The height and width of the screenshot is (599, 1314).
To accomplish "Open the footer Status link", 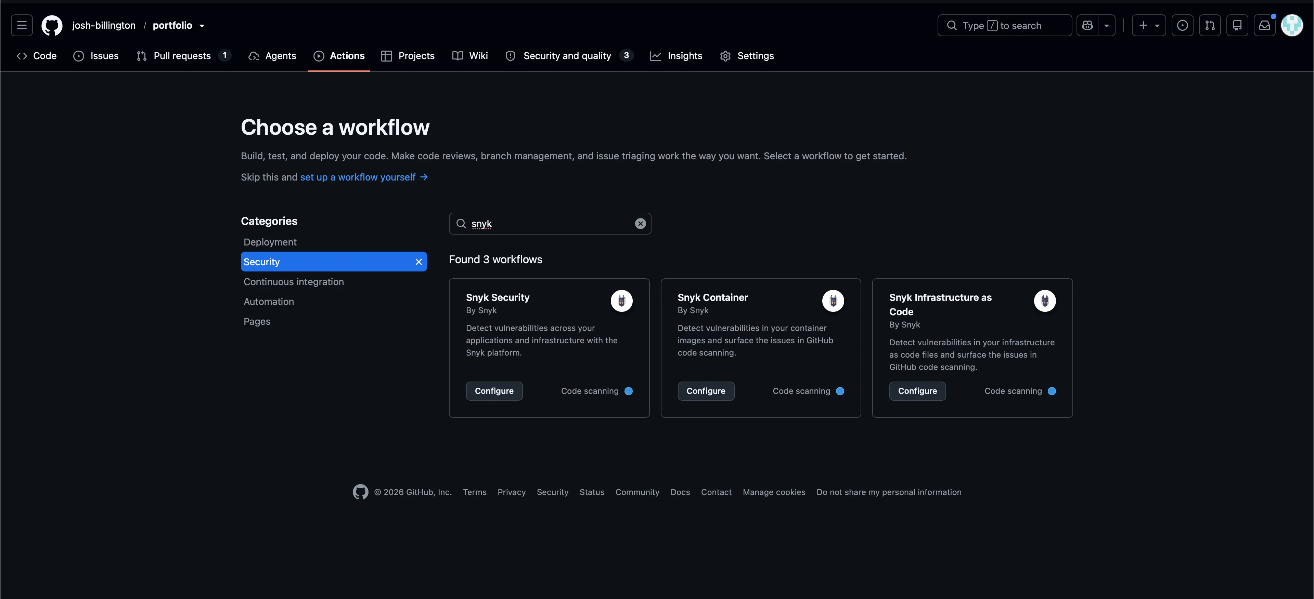I will coord(592,492).
